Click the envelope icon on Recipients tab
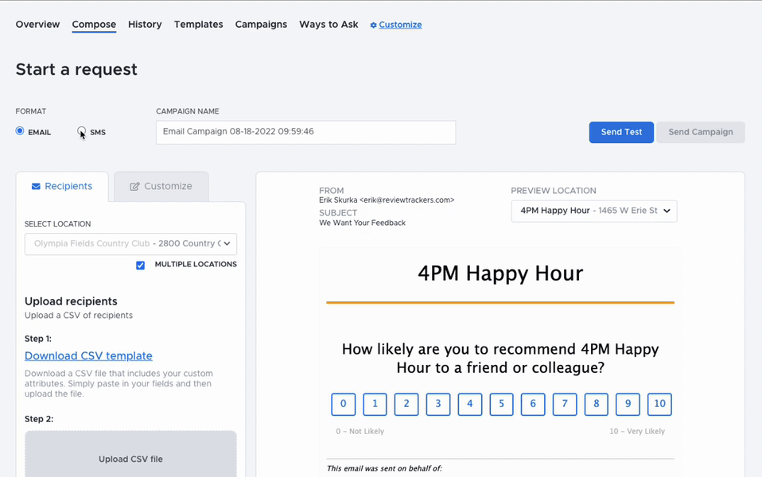 click(x=36, y=187)
